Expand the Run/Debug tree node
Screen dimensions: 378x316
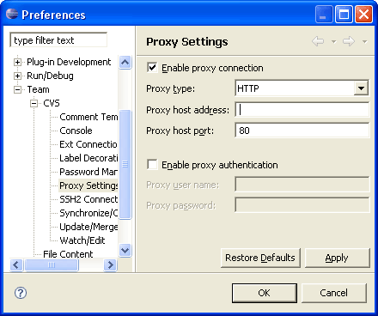click(x=17, y=76)
